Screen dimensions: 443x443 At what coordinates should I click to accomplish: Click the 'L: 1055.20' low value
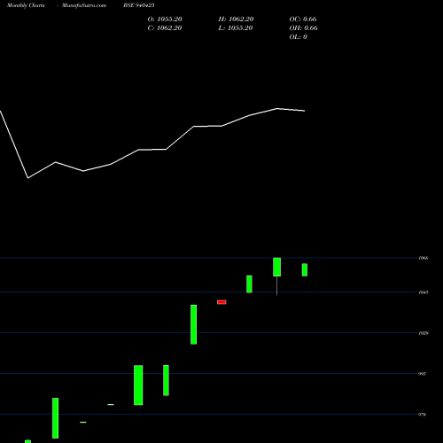click(x=236, y=28)
